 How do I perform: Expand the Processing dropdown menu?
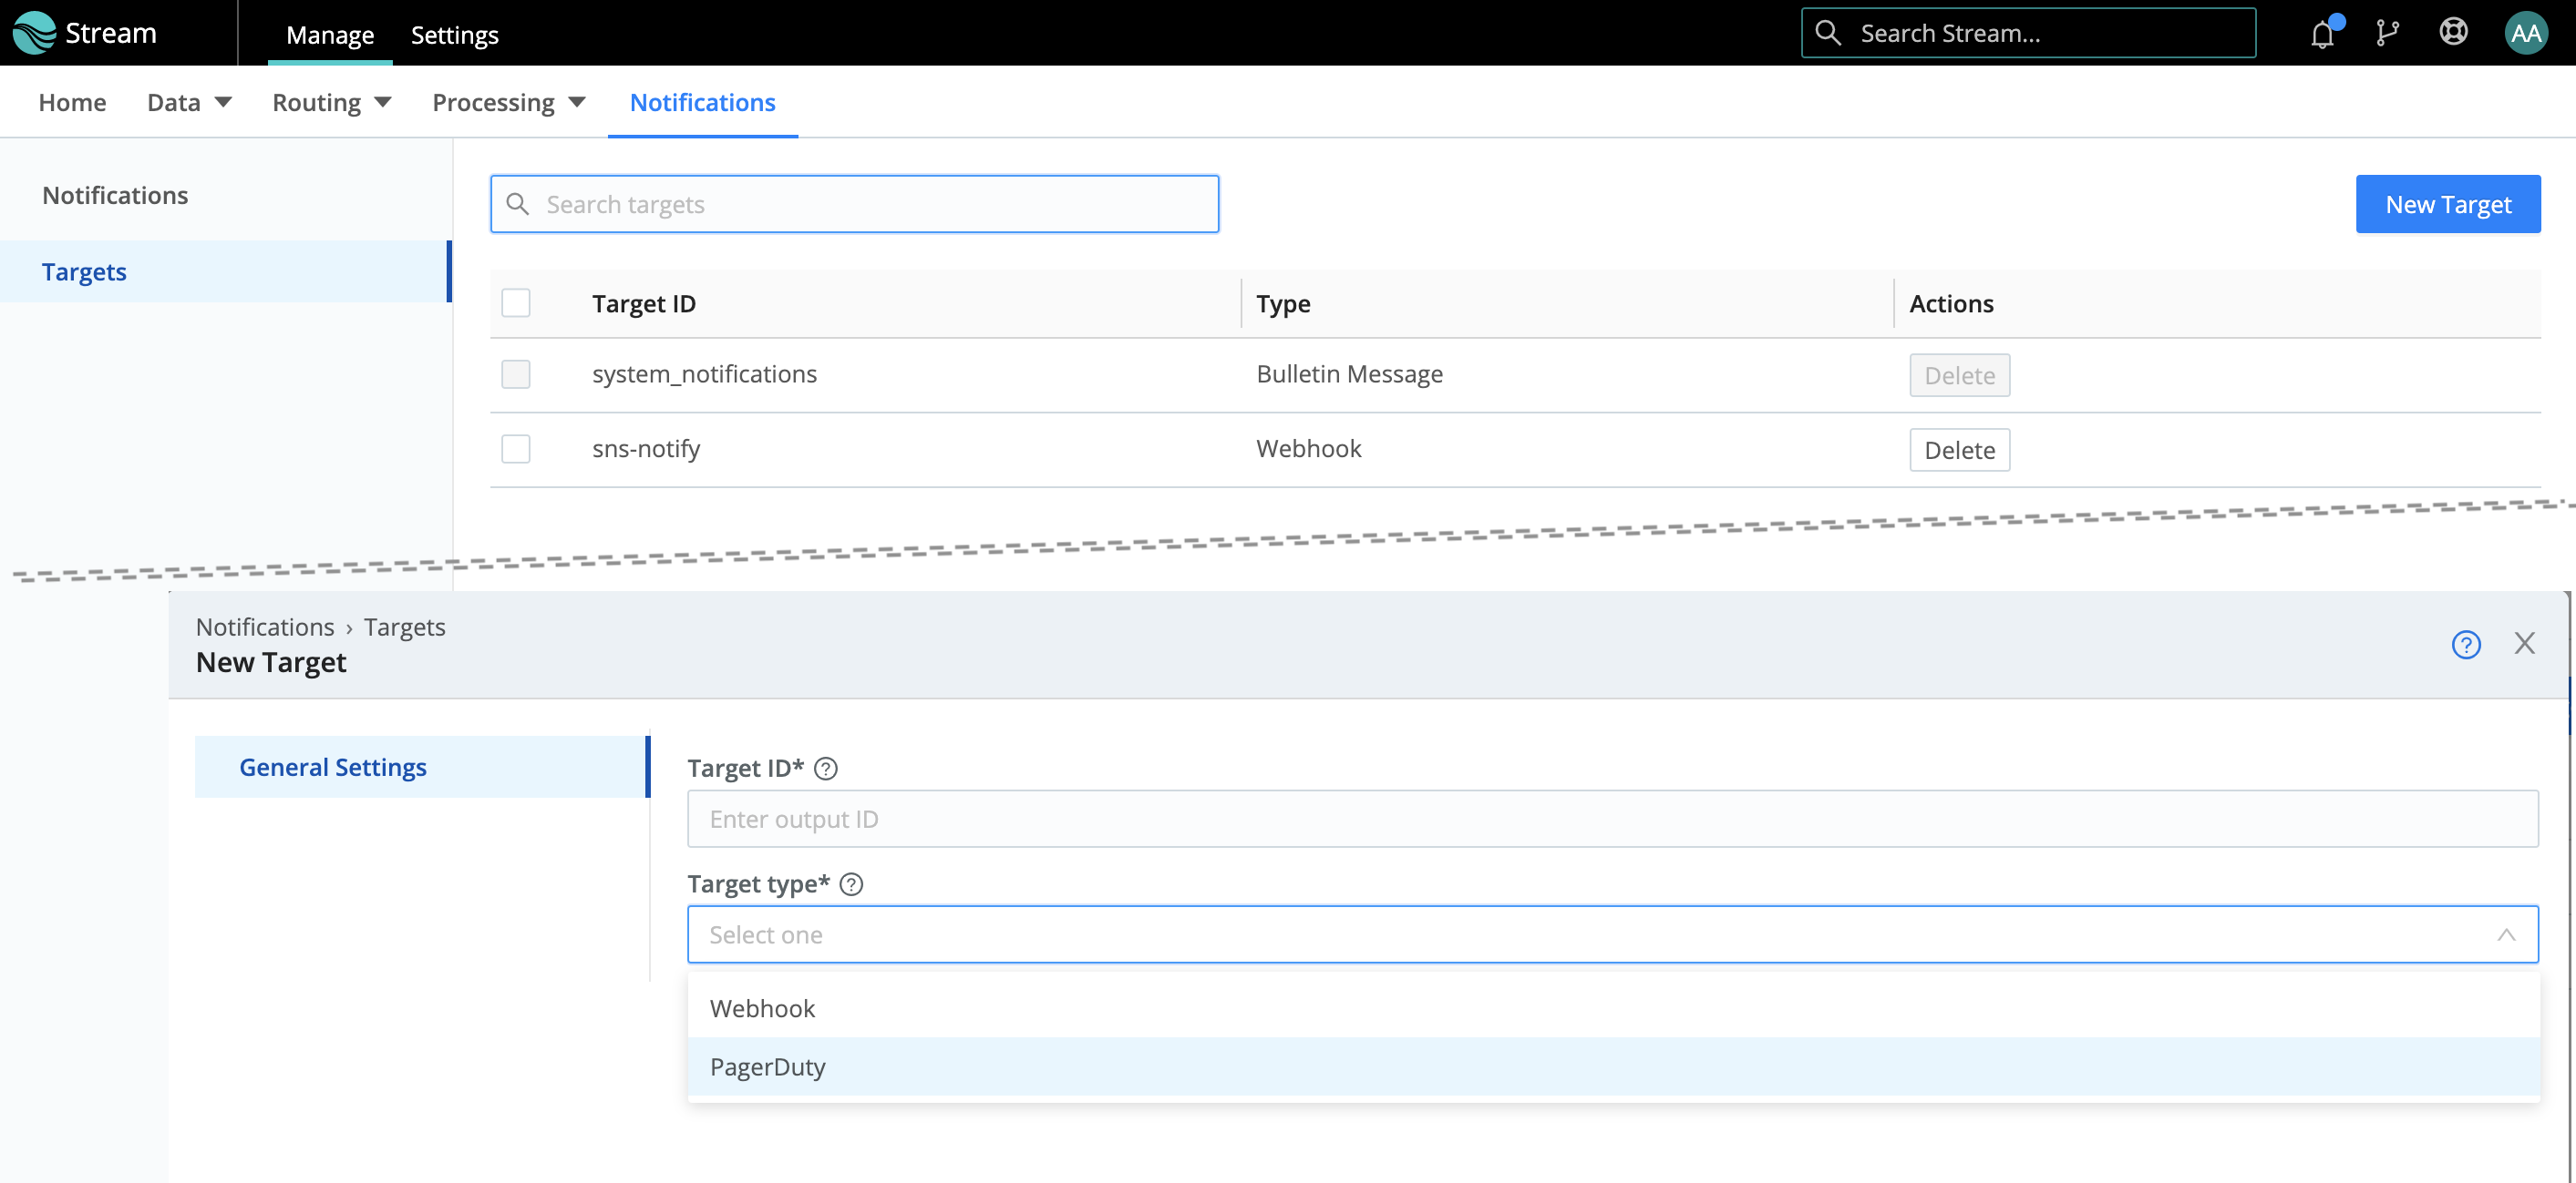coord(509,102)
